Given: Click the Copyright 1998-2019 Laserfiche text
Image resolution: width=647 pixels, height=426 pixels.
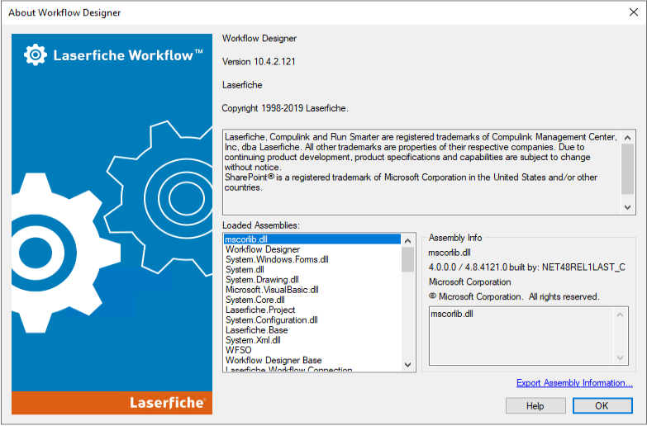Looking at the screenshot, I should (x=285, y=108).
